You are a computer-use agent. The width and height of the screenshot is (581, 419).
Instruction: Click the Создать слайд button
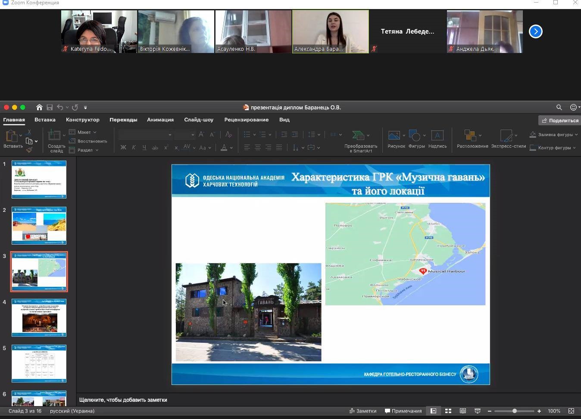(x=56, y=141)
